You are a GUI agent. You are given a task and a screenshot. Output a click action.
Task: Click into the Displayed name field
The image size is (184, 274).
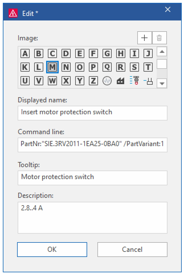pos(93,113)
